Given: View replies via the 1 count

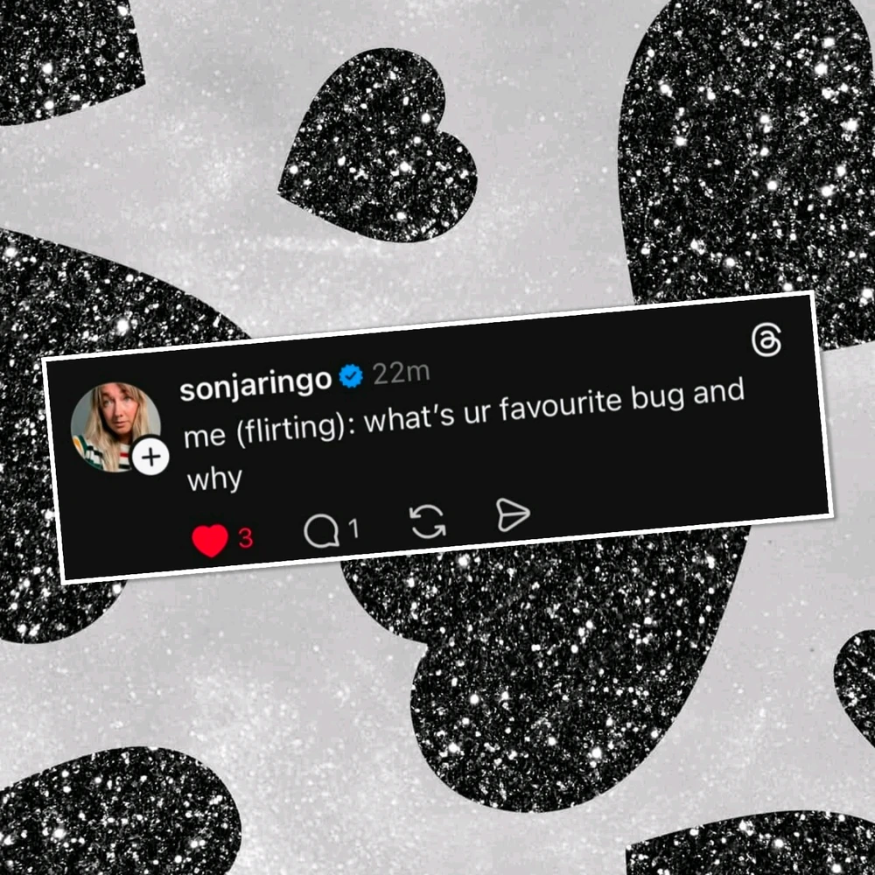Looking at the screenshot, I should [353, 528].
